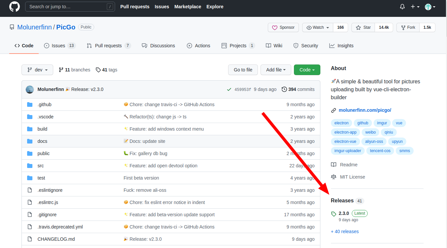Click Marketplace in the top navigation
The height and width of the screenshot is (248, 447).
[x=188, y=7]
